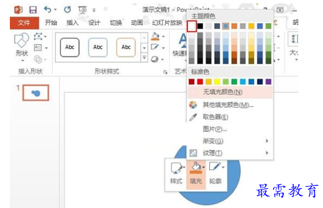Click the text box icon
Image resolution: width=323 pixels, height=208 pixels.
(x=38, y=48)
